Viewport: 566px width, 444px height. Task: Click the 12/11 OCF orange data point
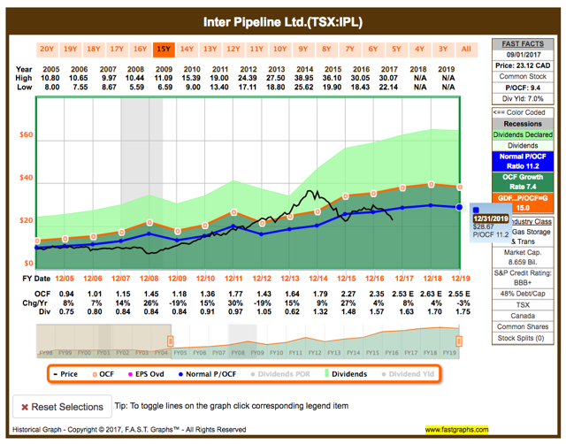pyautogui.click(x=233, y=212)
